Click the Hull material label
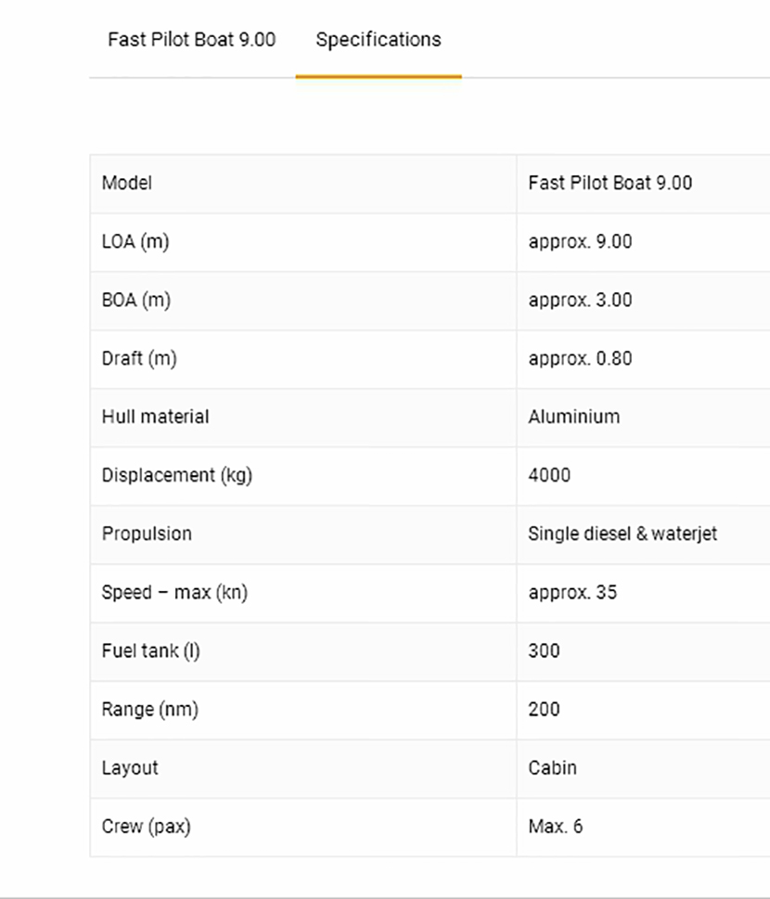Image resolution: width=770 pixels, height=899 pixels. coord(155,417)
